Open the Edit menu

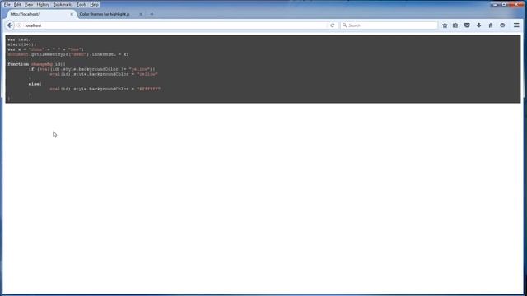pyautogui.click(x=17, y=5)
